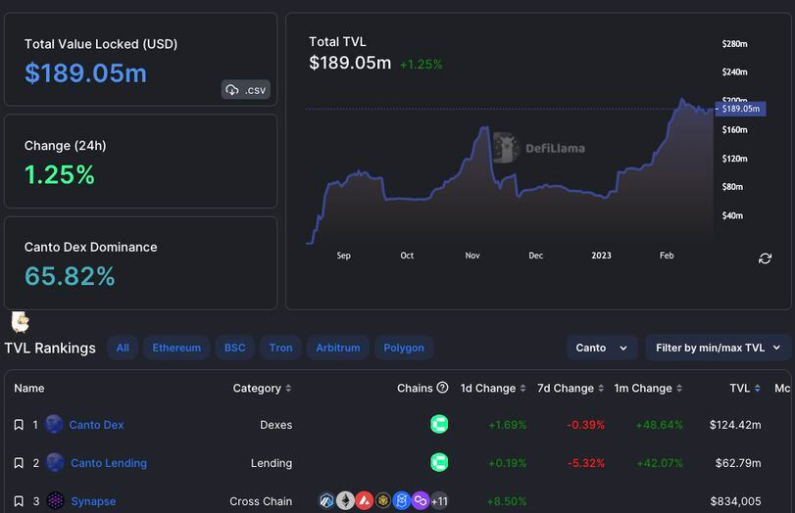Bookmark the Canto Dex row

[19, 424]
